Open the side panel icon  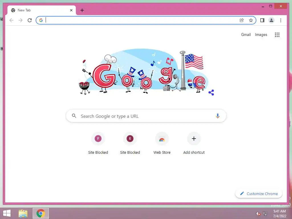(262, 20)
